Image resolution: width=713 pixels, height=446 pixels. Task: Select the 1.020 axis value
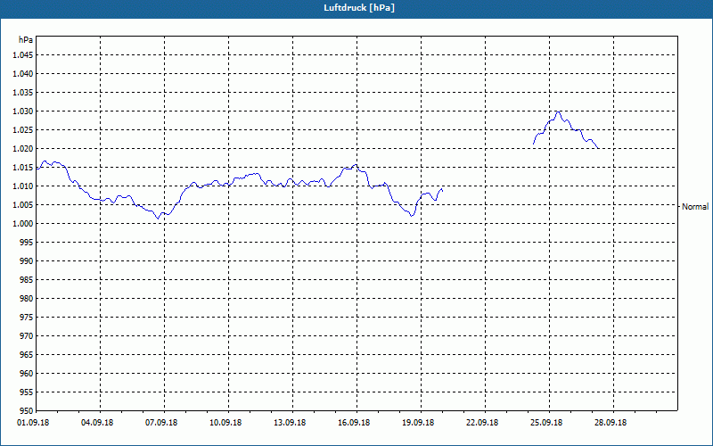click(23, 149)
